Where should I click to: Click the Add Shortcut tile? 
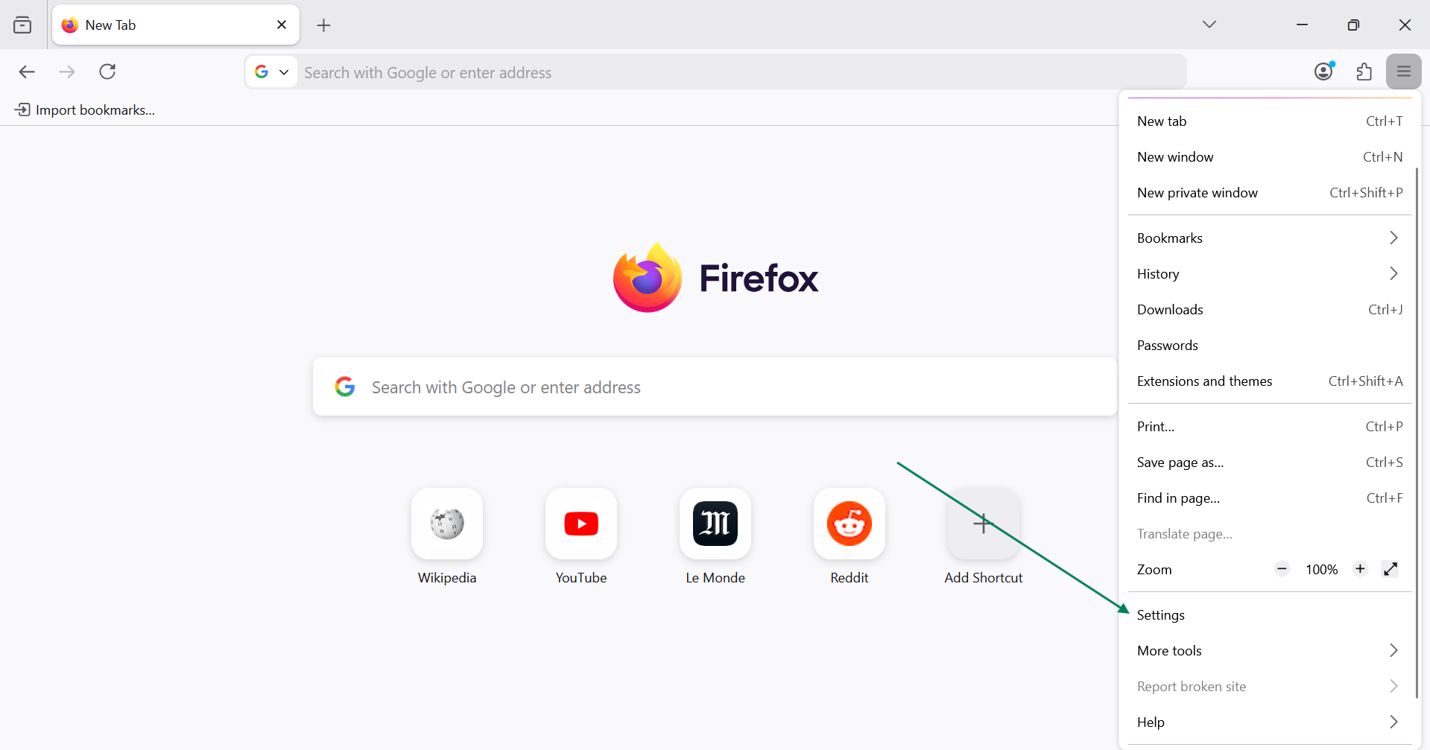click(983, 524)
